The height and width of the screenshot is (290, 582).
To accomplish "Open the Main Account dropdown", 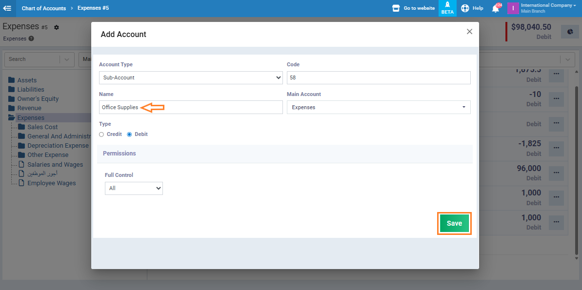I will (x=378, y=107).
